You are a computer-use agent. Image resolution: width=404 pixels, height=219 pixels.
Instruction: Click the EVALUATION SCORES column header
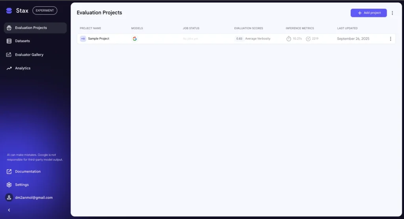pyautogui.click(x=249, y=28)
